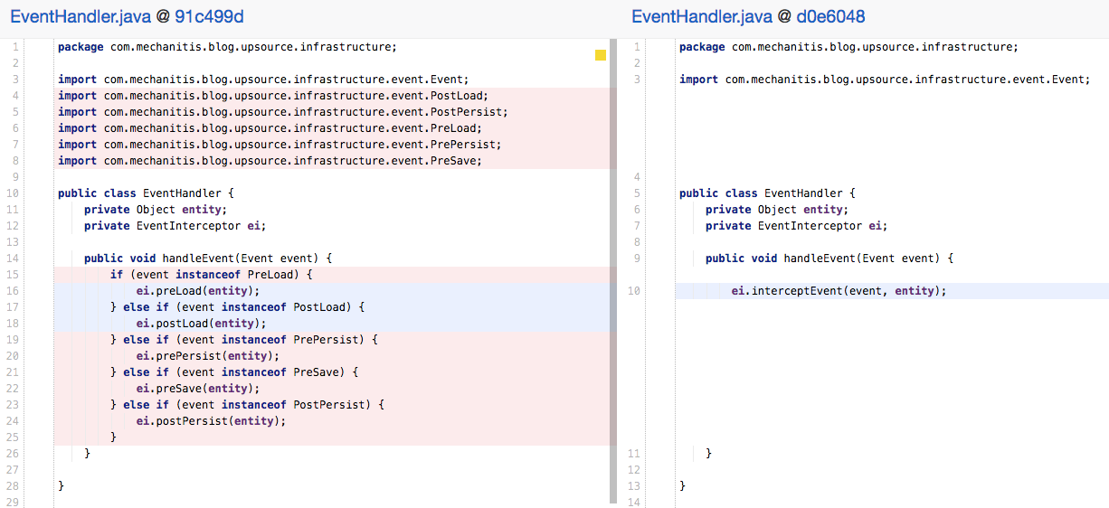
Task: Open the EventHandler.java @ d0e6048 link
Action: 749,16
